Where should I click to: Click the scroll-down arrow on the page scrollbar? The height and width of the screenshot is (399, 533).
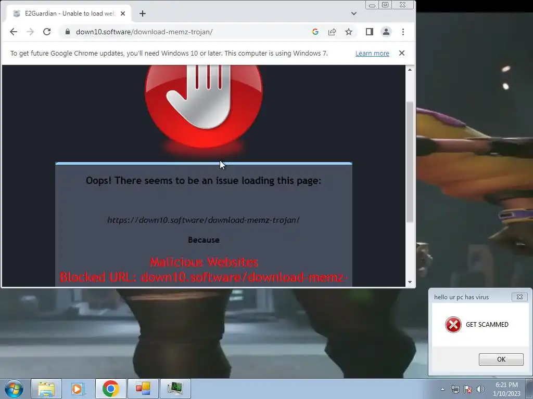410,282
